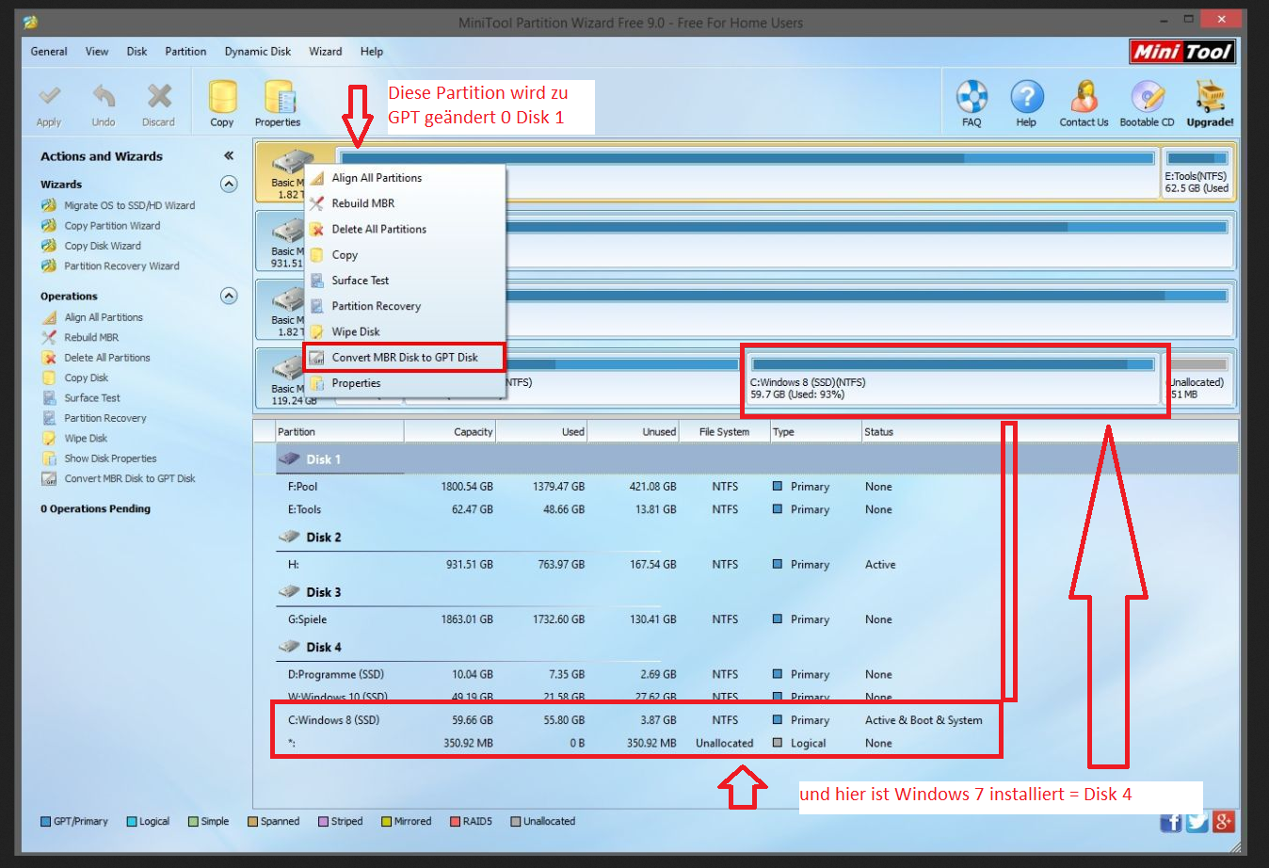
Task: Choose Align All Partitions in context menu
Action: tap(405, 178)
